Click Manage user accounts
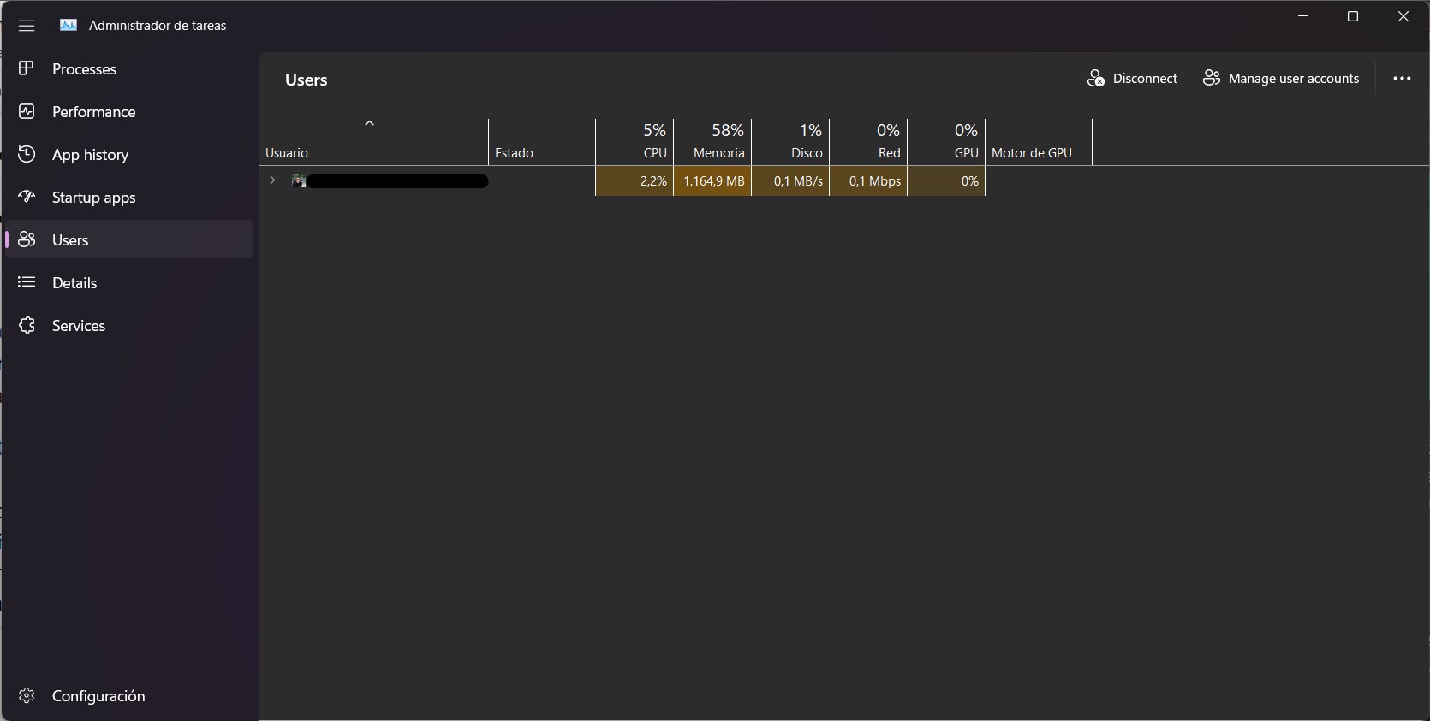1430x721 pixels. pos(1281,79)
